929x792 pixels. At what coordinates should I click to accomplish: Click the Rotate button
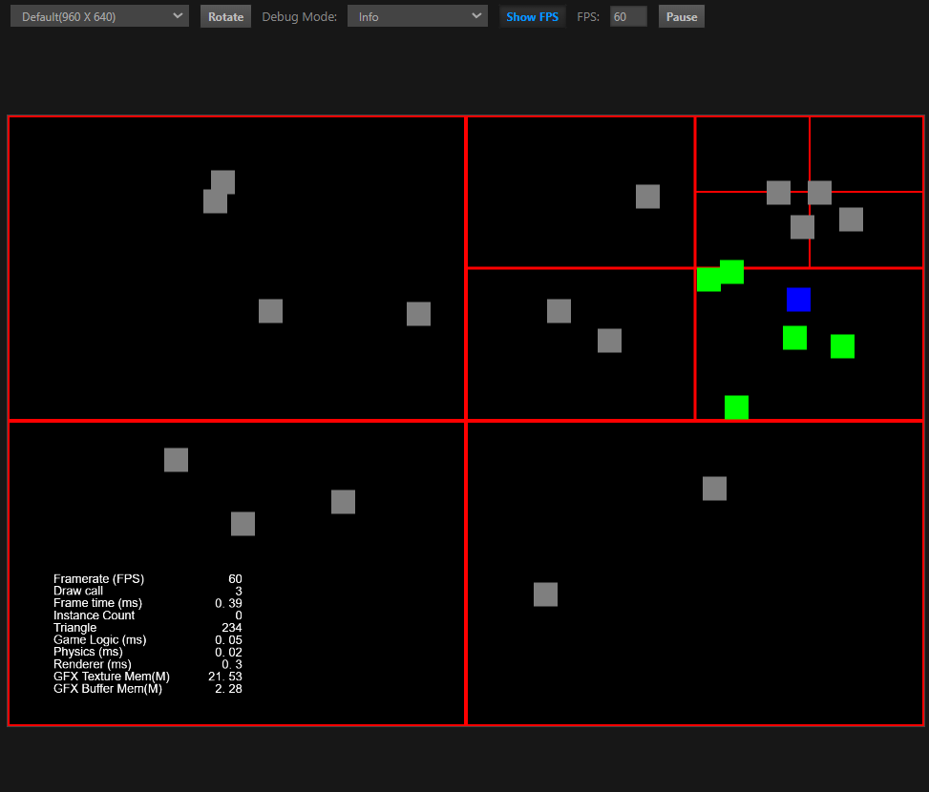coord(225,16)
